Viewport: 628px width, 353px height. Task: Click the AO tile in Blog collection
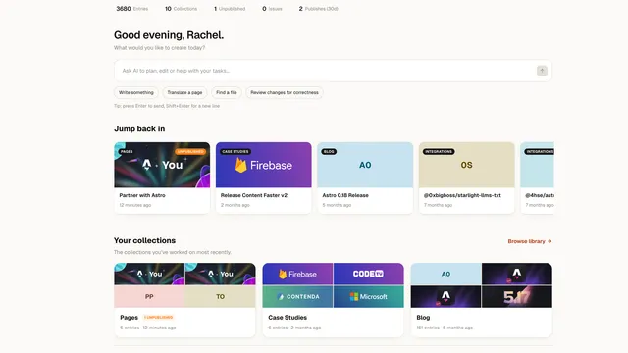tap(445, 274)
